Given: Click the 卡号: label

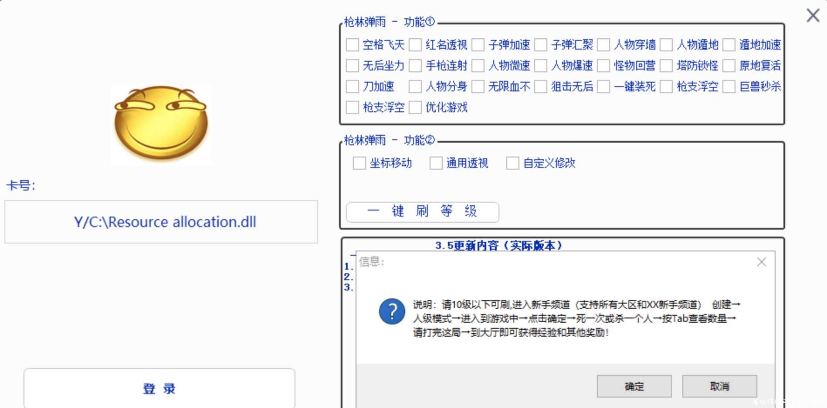Looking at the screenshot, I should 21,186.
